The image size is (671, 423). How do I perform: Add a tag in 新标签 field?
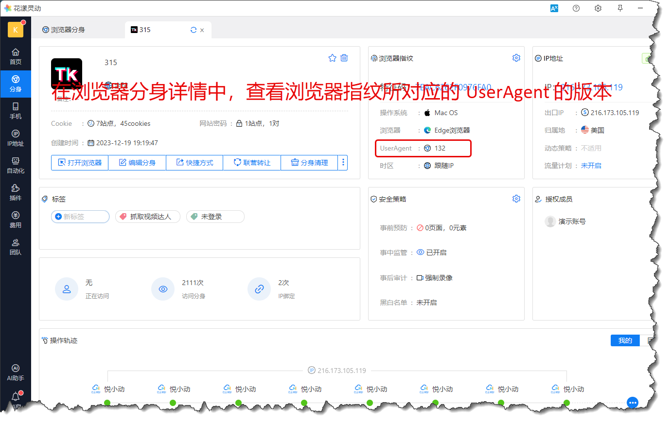click(80, 217)
